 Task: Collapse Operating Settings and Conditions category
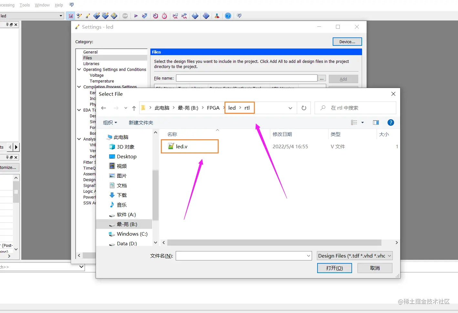click(79, 69)
